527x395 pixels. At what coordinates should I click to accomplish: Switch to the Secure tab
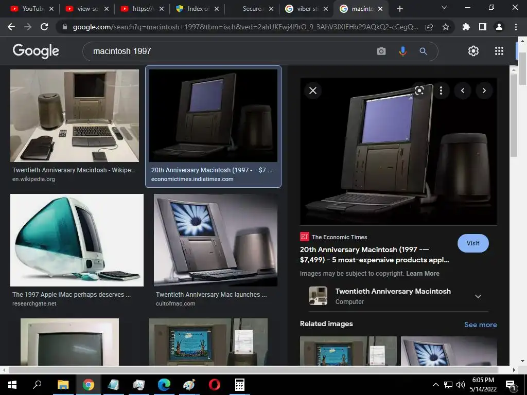click(x=252, y=9)
